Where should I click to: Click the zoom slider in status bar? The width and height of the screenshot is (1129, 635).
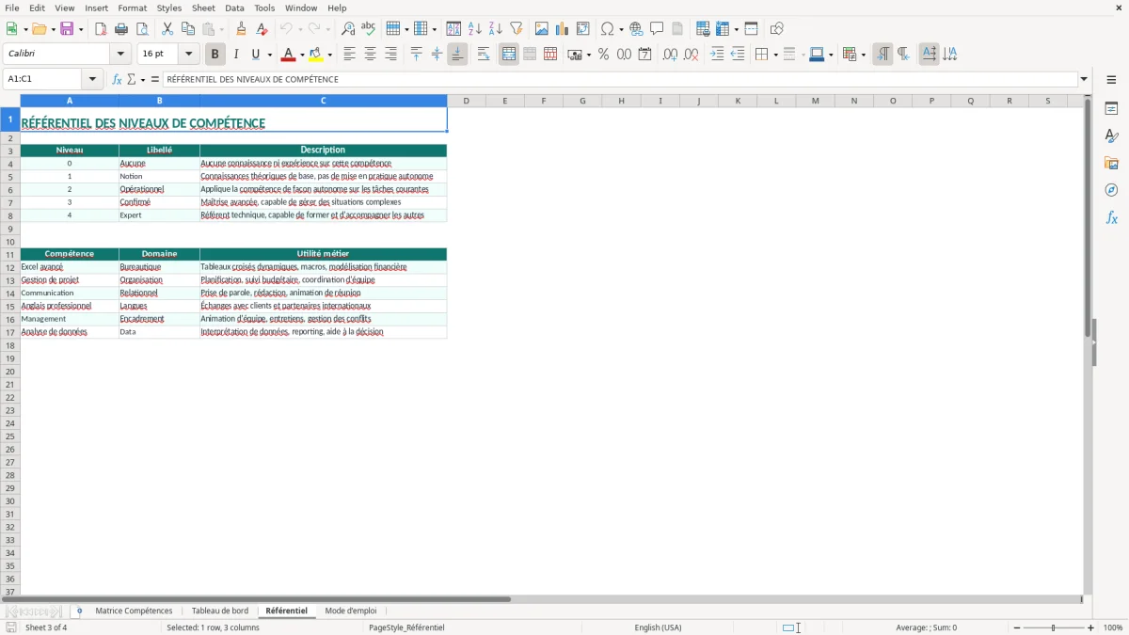pos(1054,627)
